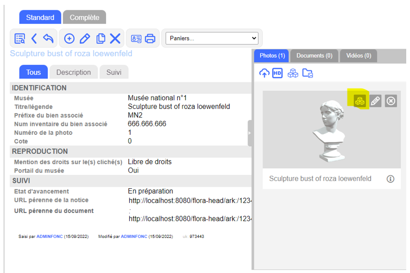Open the Documents (0) tab

click(314, 56)
